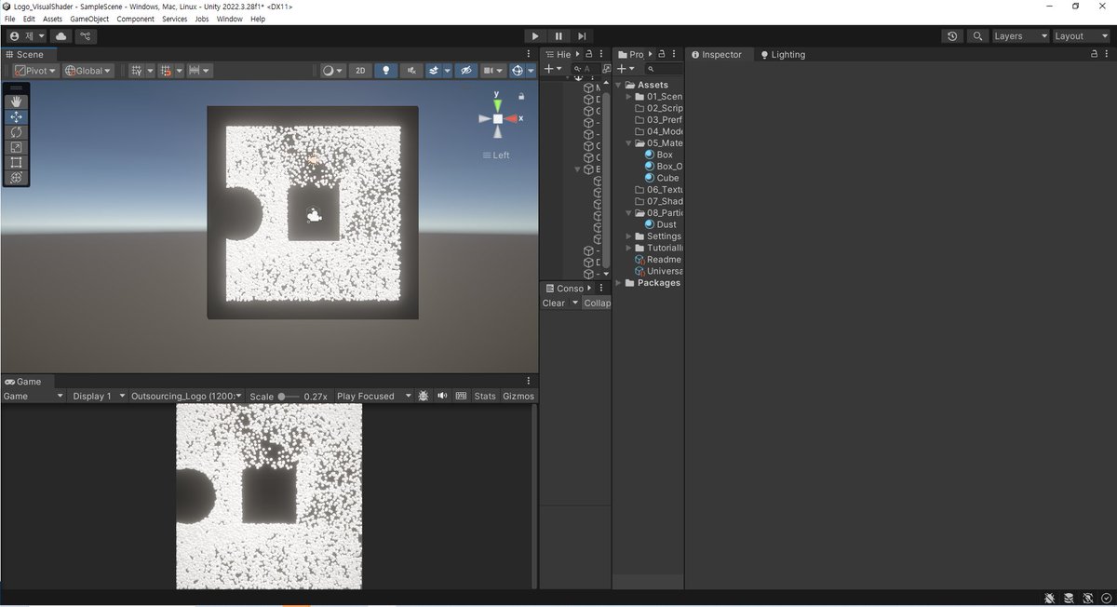Open the Play Focused dropdown
This screenshot has width=1117, height=607.
[x=372, y=396]
